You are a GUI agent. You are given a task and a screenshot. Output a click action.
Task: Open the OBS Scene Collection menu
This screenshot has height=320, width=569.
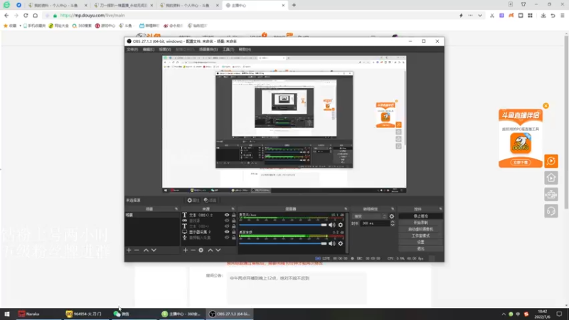208,49
